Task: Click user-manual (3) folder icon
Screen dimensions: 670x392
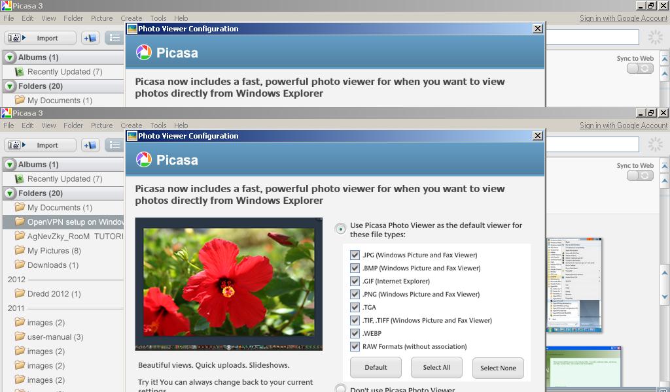Action: click(x=20, y=336)
